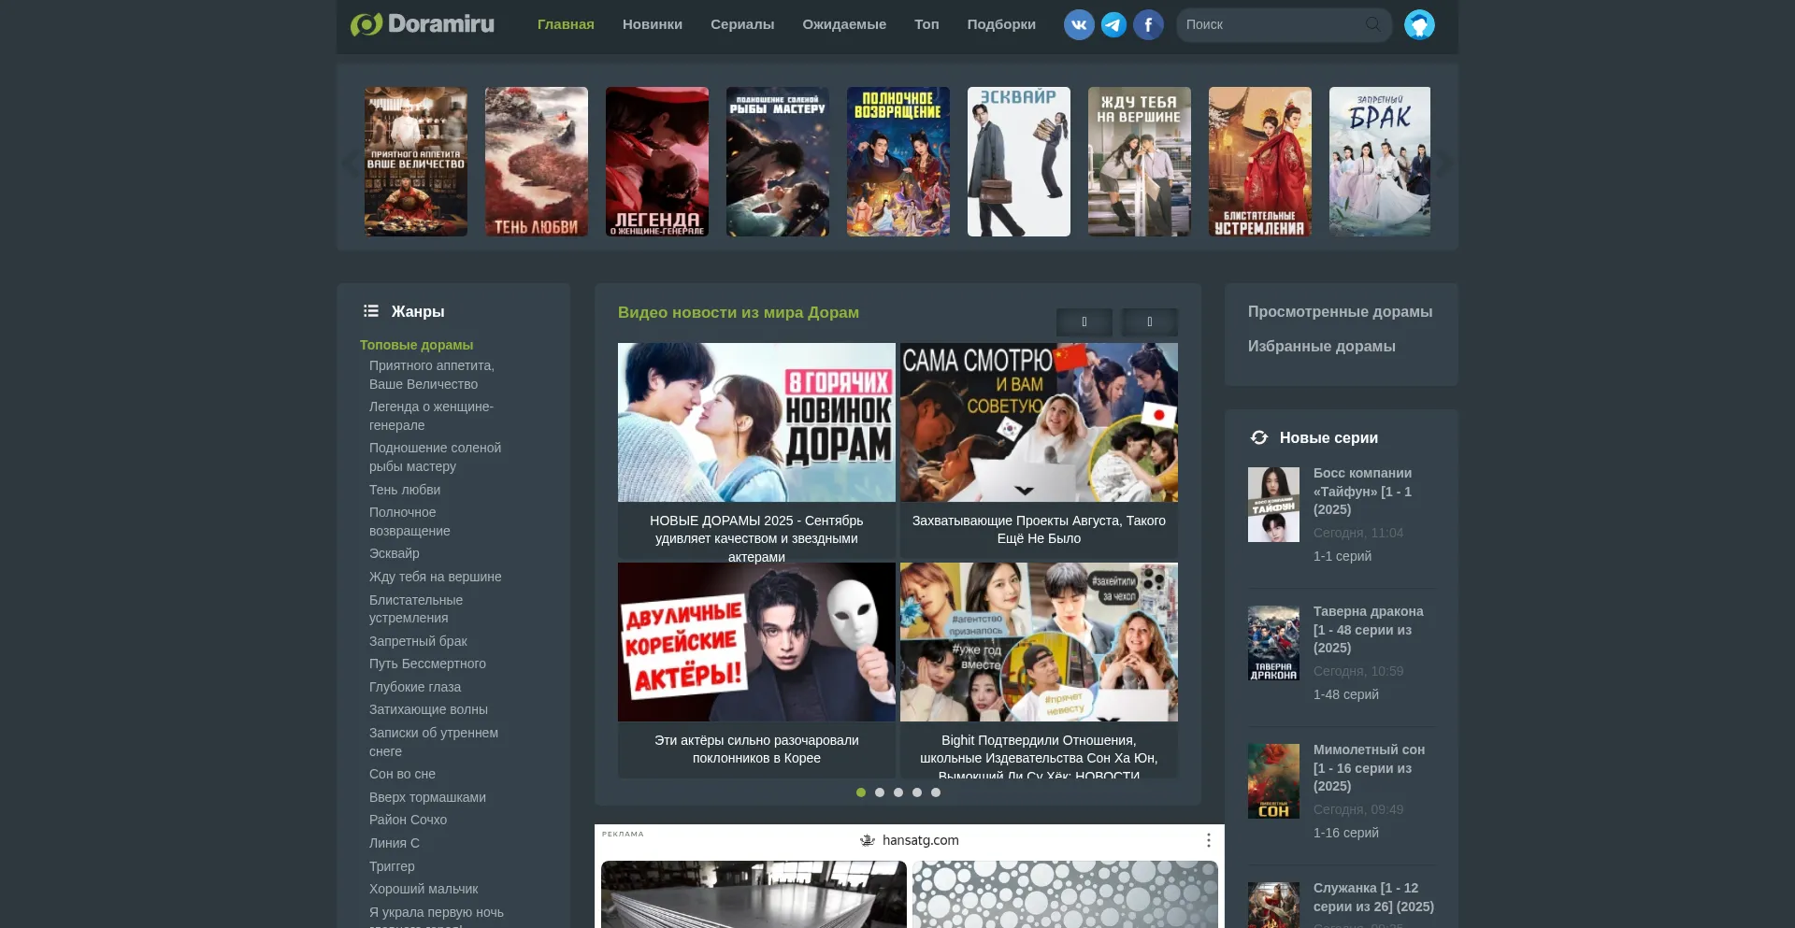Open the VK social network icon
The image size is (1795, 928).
[1079, 24]
